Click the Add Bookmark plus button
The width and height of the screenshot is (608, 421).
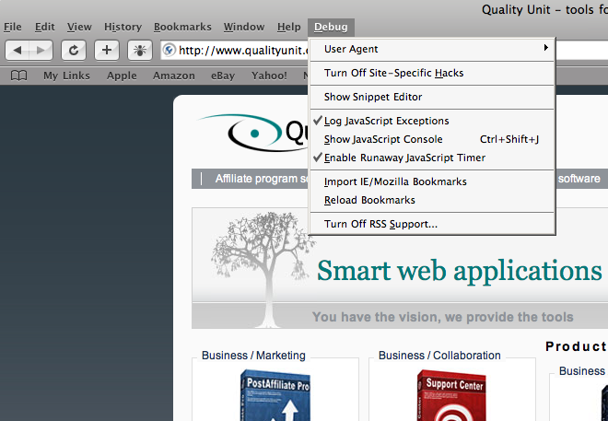107,50
